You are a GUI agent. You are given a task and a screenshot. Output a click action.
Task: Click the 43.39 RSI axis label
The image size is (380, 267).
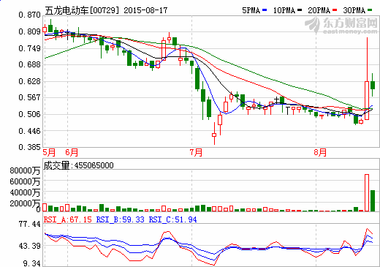pyautogui.click(x=29, y=246)
